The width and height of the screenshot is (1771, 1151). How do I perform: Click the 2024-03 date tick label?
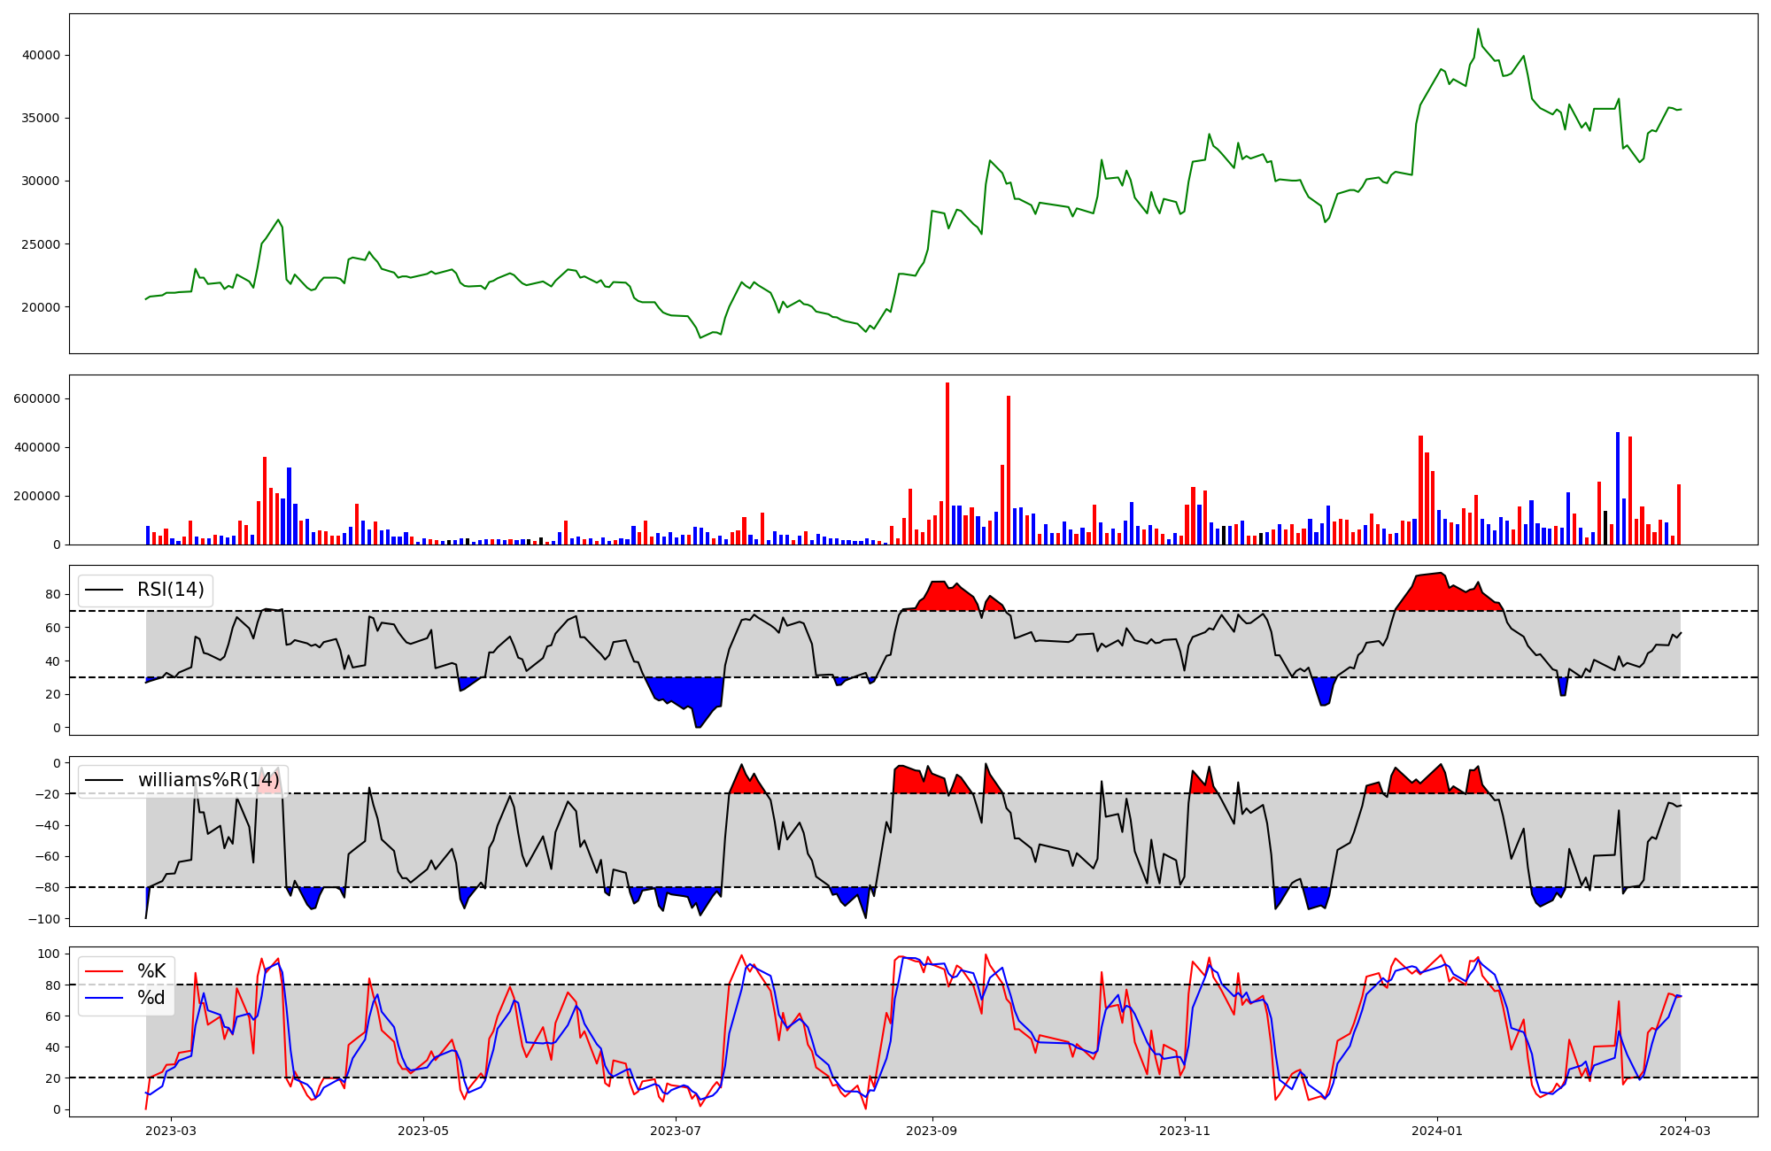tap(1685, 1131)
